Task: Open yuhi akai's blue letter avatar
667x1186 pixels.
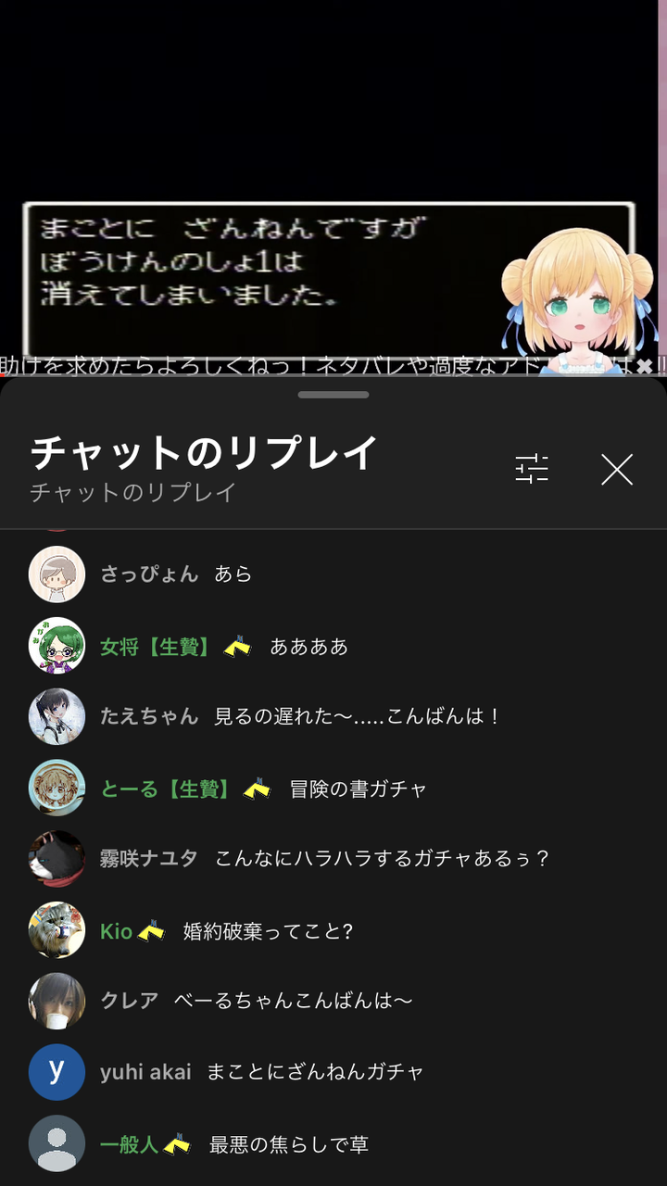Action: [57, 1072]
